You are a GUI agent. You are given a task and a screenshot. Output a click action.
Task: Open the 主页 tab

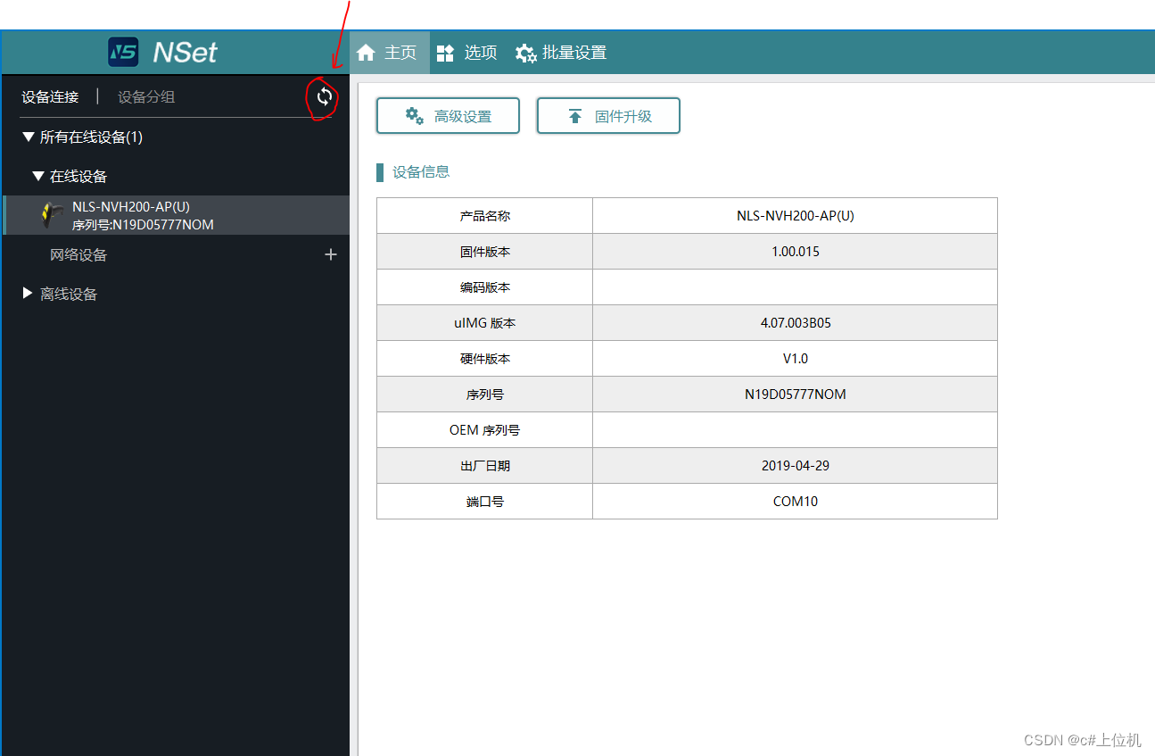pyautogui.click(x=390, y=53)
